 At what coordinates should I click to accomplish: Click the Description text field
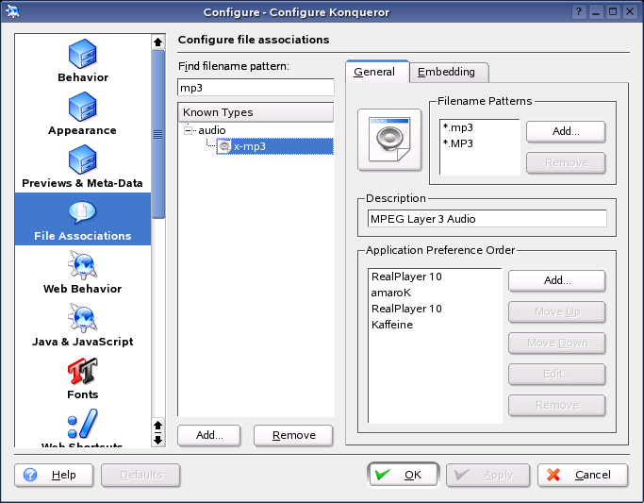tap(487, 219)
